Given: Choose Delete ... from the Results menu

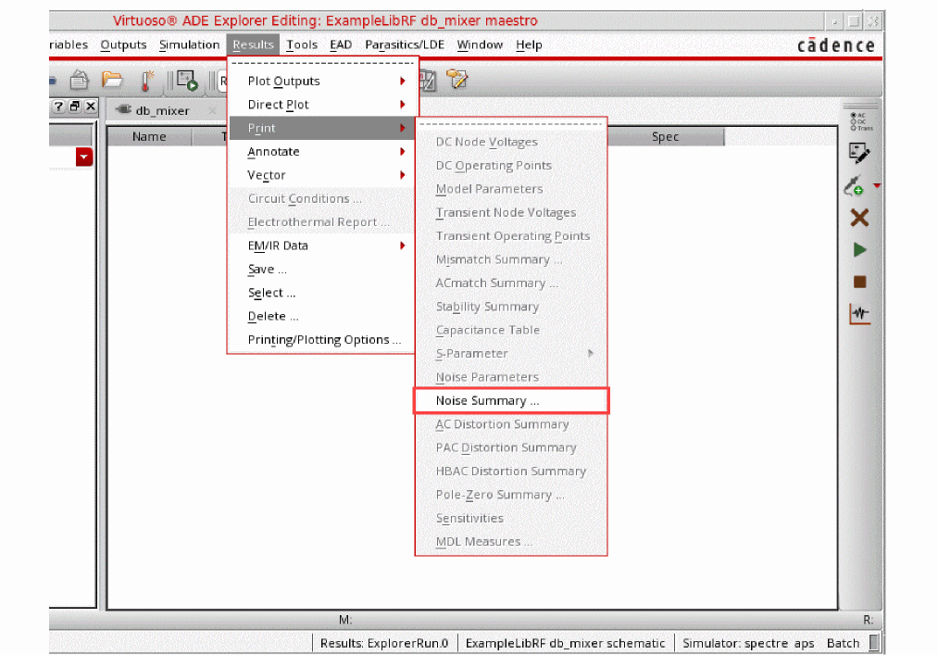Looking at the screenshot, I should tap(322, 316).
